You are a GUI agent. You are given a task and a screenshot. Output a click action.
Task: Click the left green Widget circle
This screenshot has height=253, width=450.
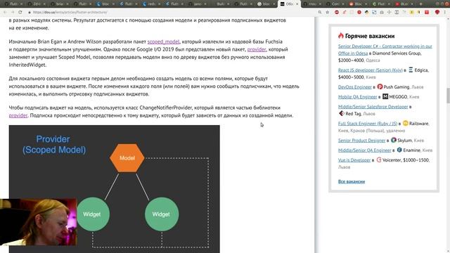click(92, 214)
